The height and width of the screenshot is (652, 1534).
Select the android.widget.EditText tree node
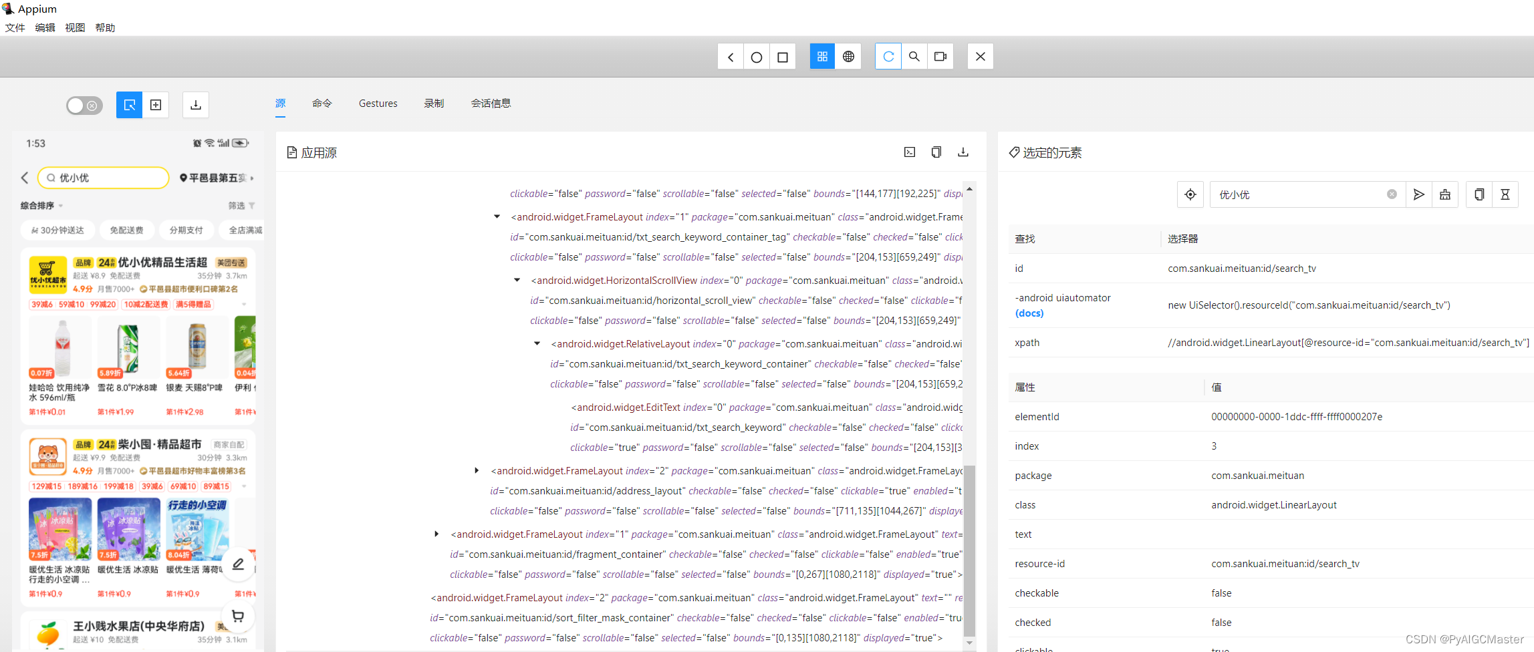pyautogui.click(x=766, y=428)
